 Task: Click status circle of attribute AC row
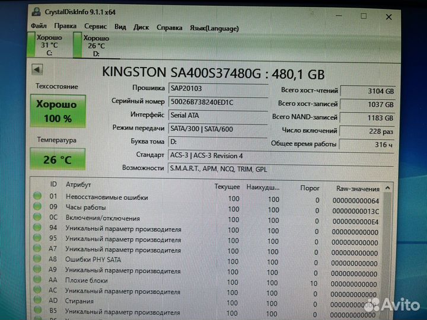coord(37,290)
